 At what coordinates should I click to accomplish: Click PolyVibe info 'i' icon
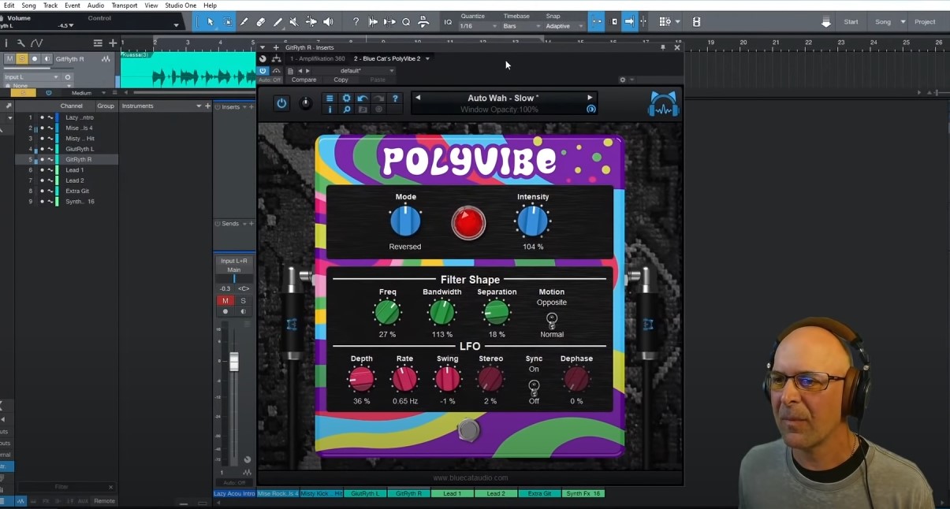(x=330, y=110)
